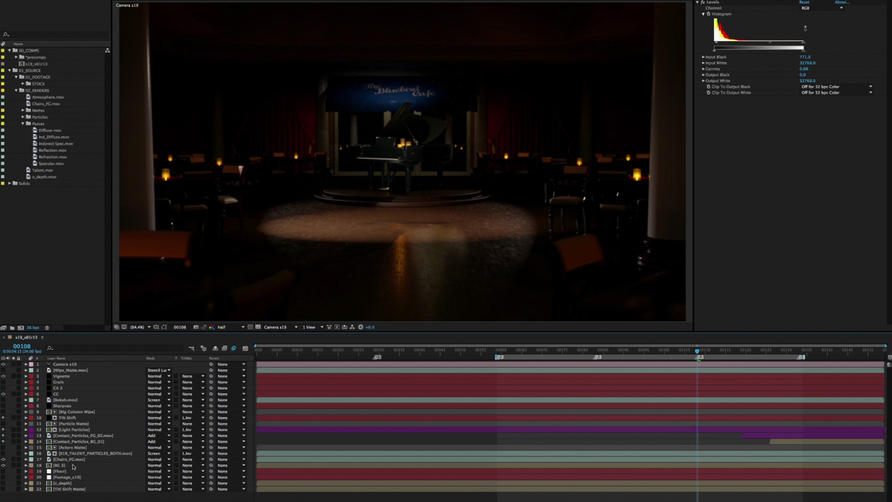This screenshot has height=502, width=892.
Task: Select the s19_v01r13 composition in Project panel
Action: pyautogui.click(x=36, y=64)
